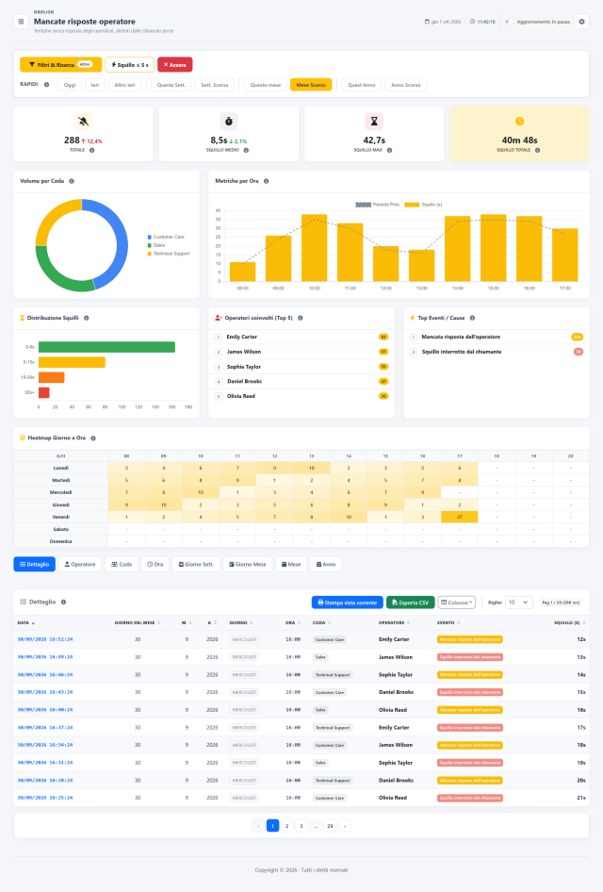603x892 pixels.
Task: Select the Mese Scorso quick range
Action: coord(311,85)
